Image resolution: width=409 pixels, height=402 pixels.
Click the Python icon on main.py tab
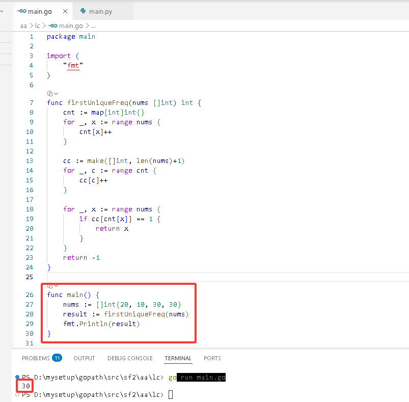tap(83, 11)
